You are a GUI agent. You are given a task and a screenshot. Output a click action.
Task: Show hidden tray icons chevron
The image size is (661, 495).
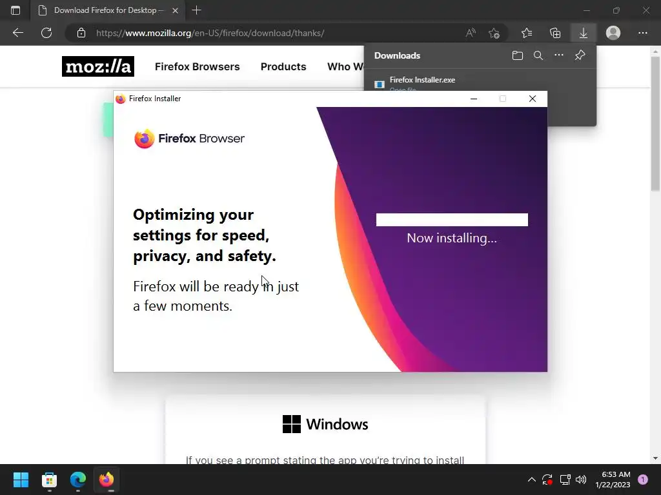532,480
